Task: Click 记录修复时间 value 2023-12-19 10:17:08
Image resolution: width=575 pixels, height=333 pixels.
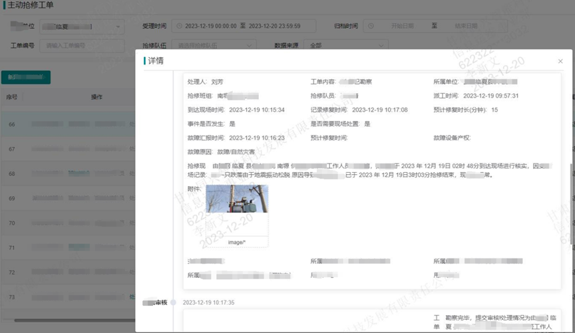Action: [x=379, y=110]
